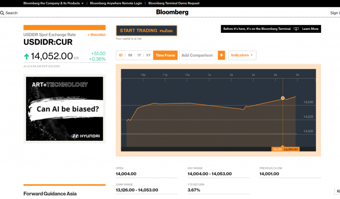Click the Add Comparison input field

tap(197, 55)
